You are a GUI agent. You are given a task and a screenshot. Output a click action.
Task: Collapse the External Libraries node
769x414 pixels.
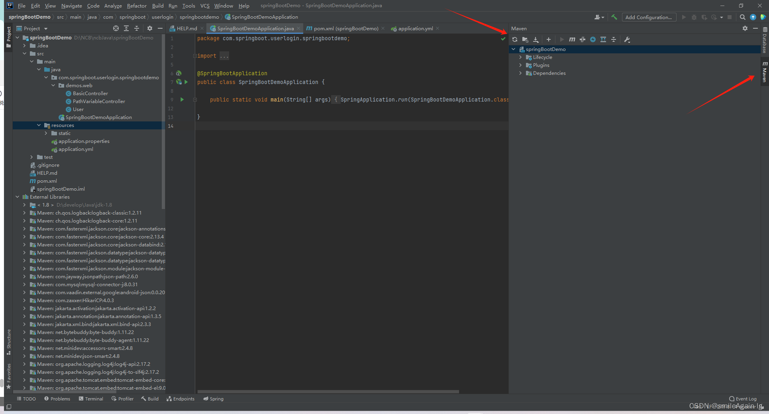(x=18, y=197)
